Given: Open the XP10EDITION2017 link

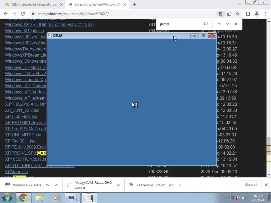Looking at the screenshot, I should (26, 159).
